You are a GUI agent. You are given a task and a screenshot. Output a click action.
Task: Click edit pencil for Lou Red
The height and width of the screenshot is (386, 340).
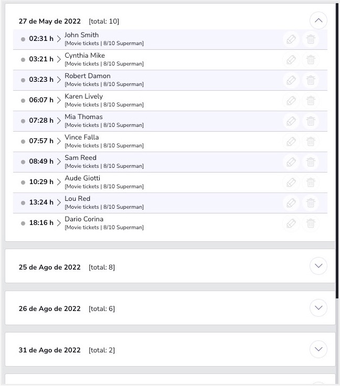(291, 203)
